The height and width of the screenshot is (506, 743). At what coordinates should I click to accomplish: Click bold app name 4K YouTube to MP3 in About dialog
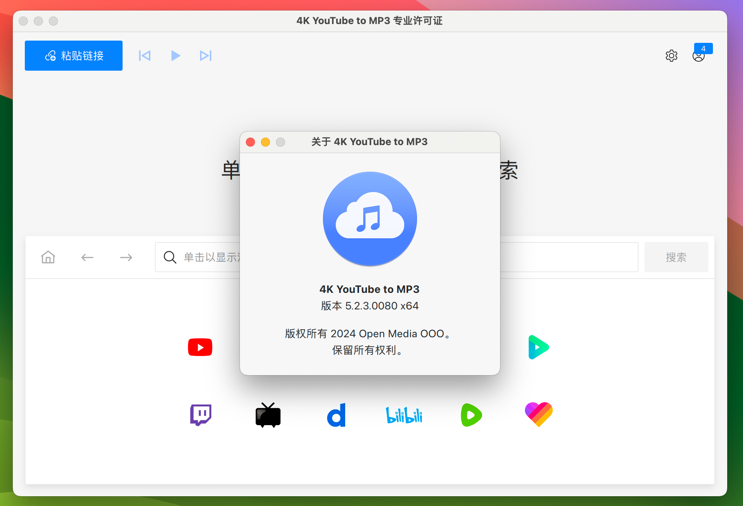coord(370,289)
